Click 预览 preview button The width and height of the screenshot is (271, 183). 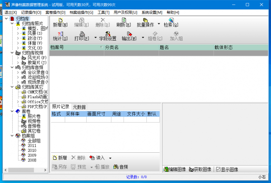point(79,167)
